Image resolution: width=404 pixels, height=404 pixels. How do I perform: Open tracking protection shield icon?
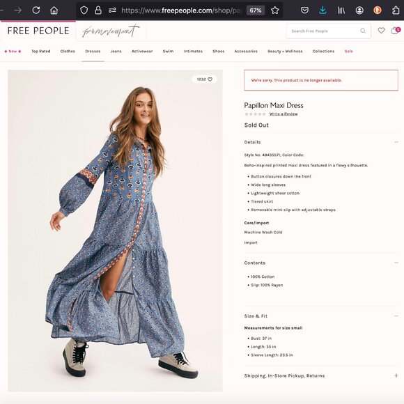84,10
